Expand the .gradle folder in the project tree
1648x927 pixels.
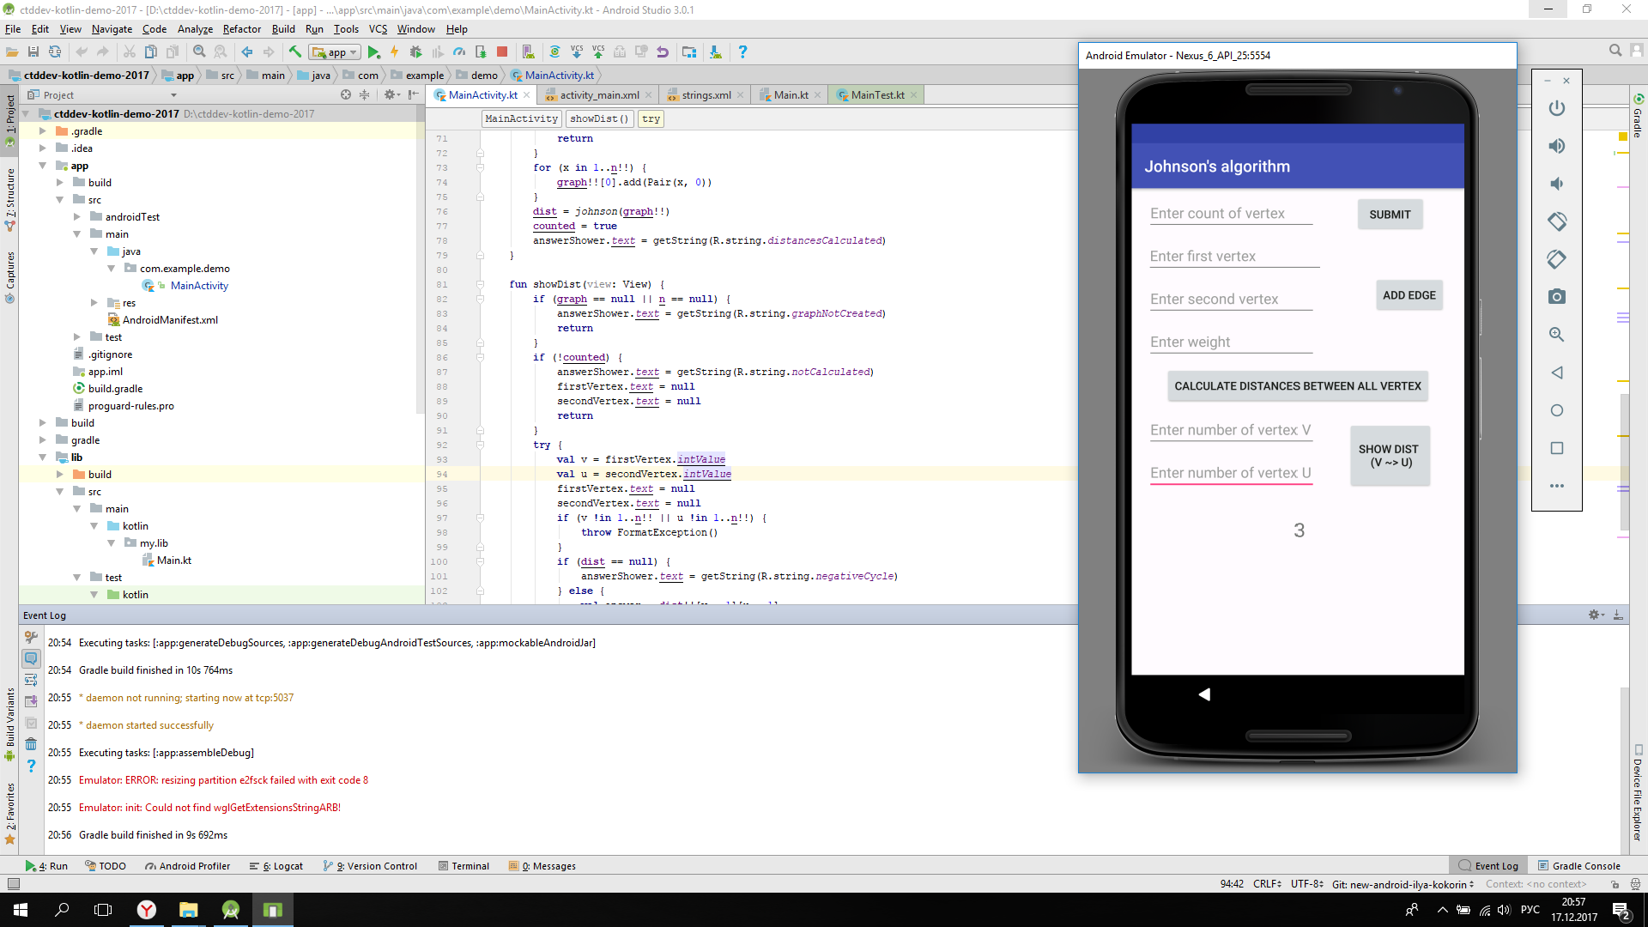point(43,131)
